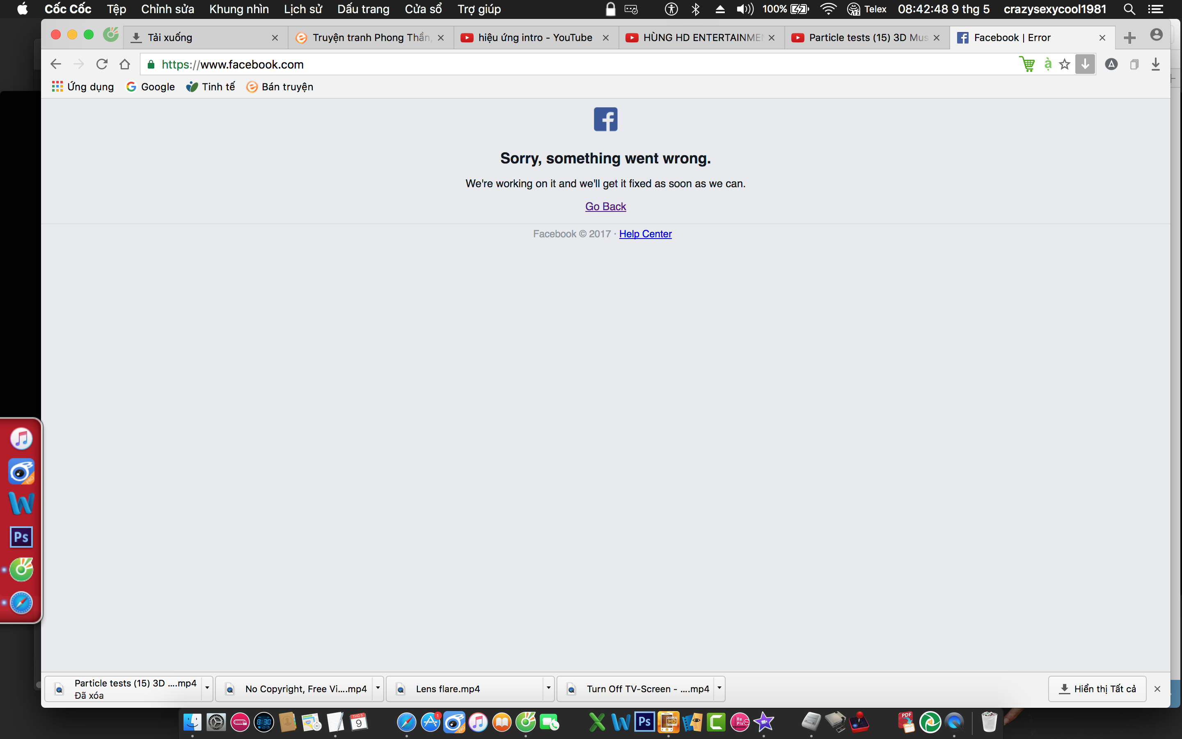The height and width of the screenshot is (739, 1182).
Task: Open Photoshop in the left side dock
Action: [x=21, y=537]
